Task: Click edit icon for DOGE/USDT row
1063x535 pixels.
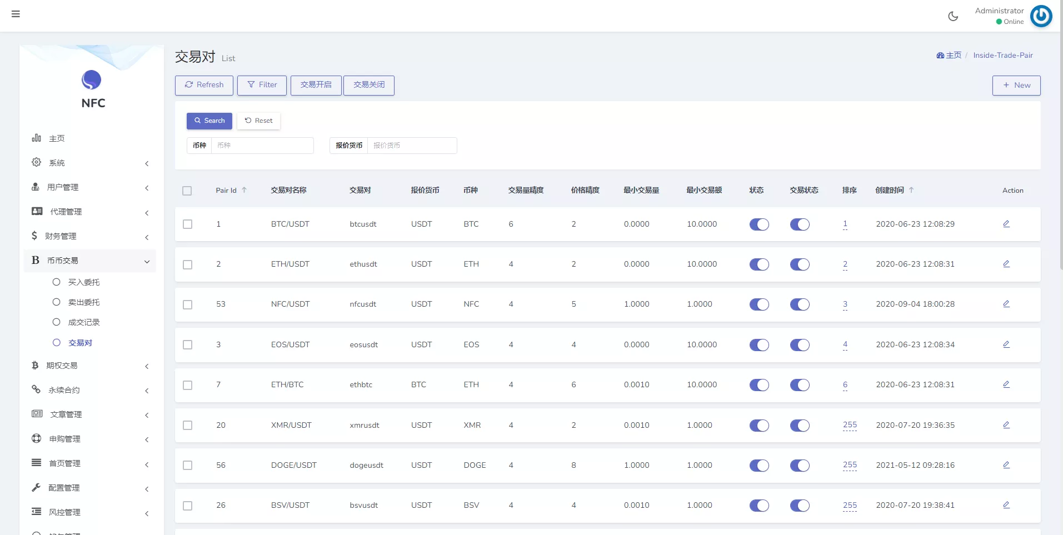Action: (x=1006, y=465)
